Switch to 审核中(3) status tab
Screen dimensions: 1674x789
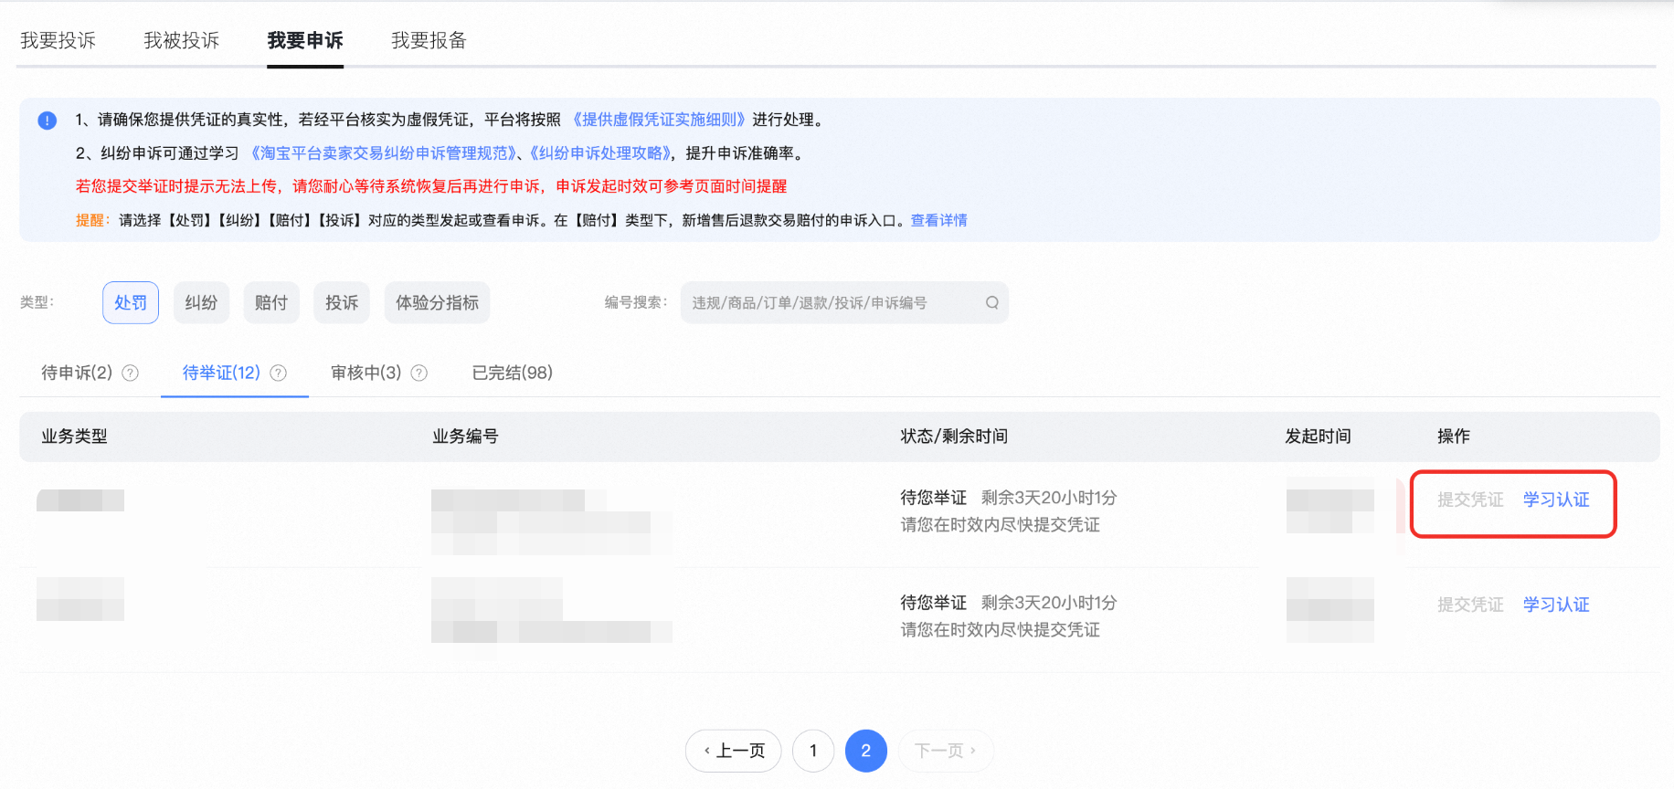366,373
